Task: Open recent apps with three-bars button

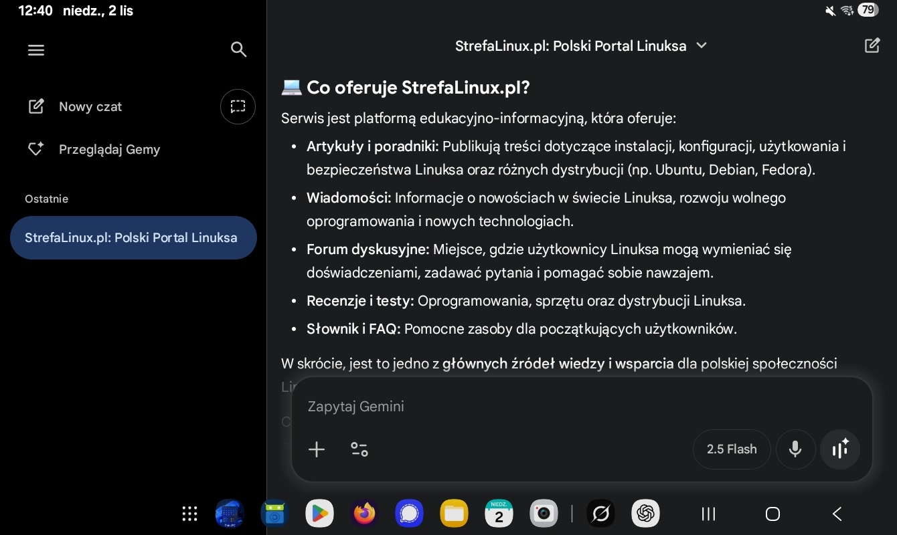Action: (x=708, y=514)
